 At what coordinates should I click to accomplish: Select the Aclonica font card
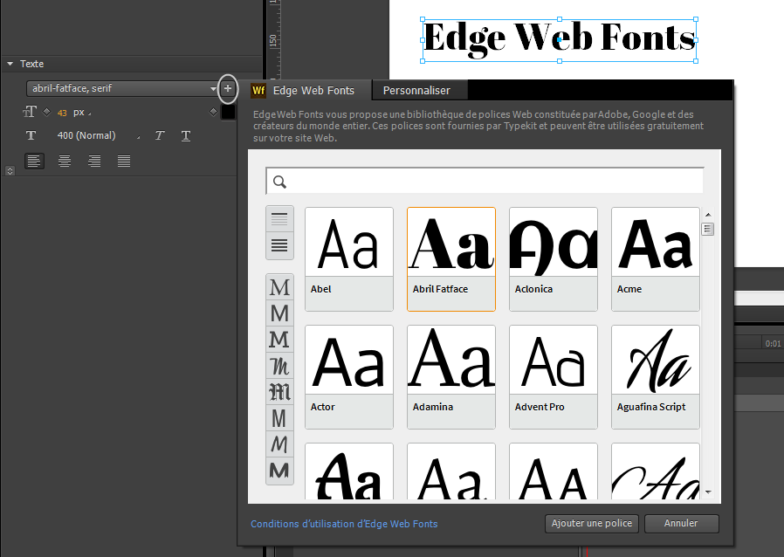tap(553, 259)
